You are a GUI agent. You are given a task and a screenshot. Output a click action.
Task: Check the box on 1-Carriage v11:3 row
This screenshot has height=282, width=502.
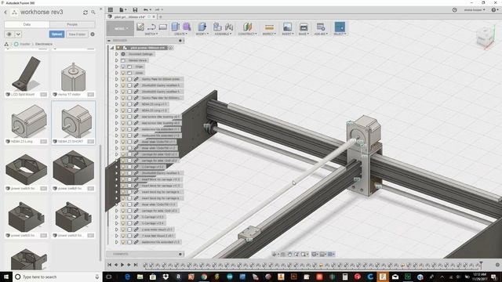point(129,217)
